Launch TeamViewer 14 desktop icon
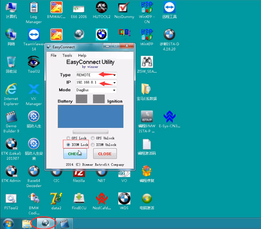 (34, 40)
